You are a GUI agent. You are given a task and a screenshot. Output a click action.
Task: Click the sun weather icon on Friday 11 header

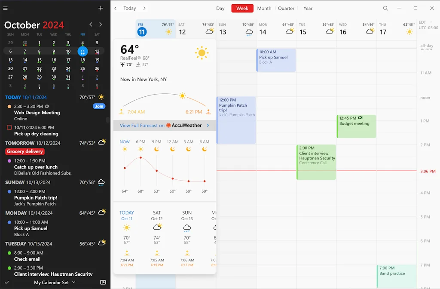pyautogui.click(x=169, y=32)
